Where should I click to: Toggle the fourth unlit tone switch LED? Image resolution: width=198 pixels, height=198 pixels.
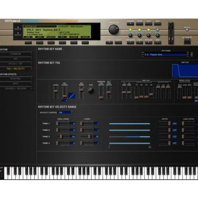157,30
